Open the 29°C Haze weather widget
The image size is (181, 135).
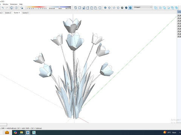coord(170,132)
